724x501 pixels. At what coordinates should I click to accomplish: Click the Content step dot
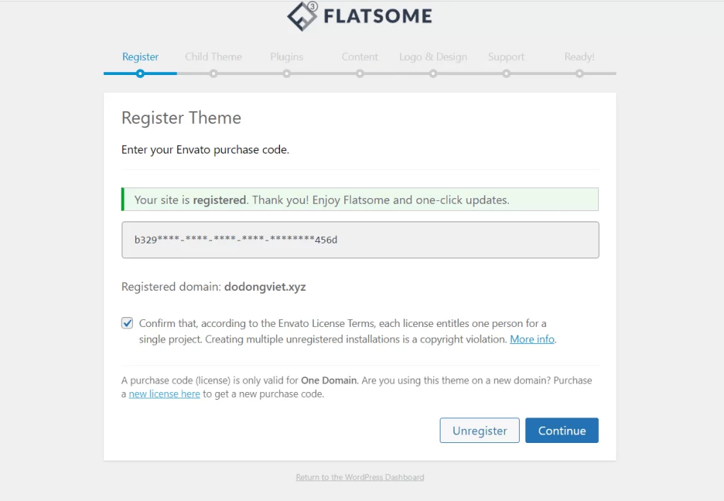(360, 73)
